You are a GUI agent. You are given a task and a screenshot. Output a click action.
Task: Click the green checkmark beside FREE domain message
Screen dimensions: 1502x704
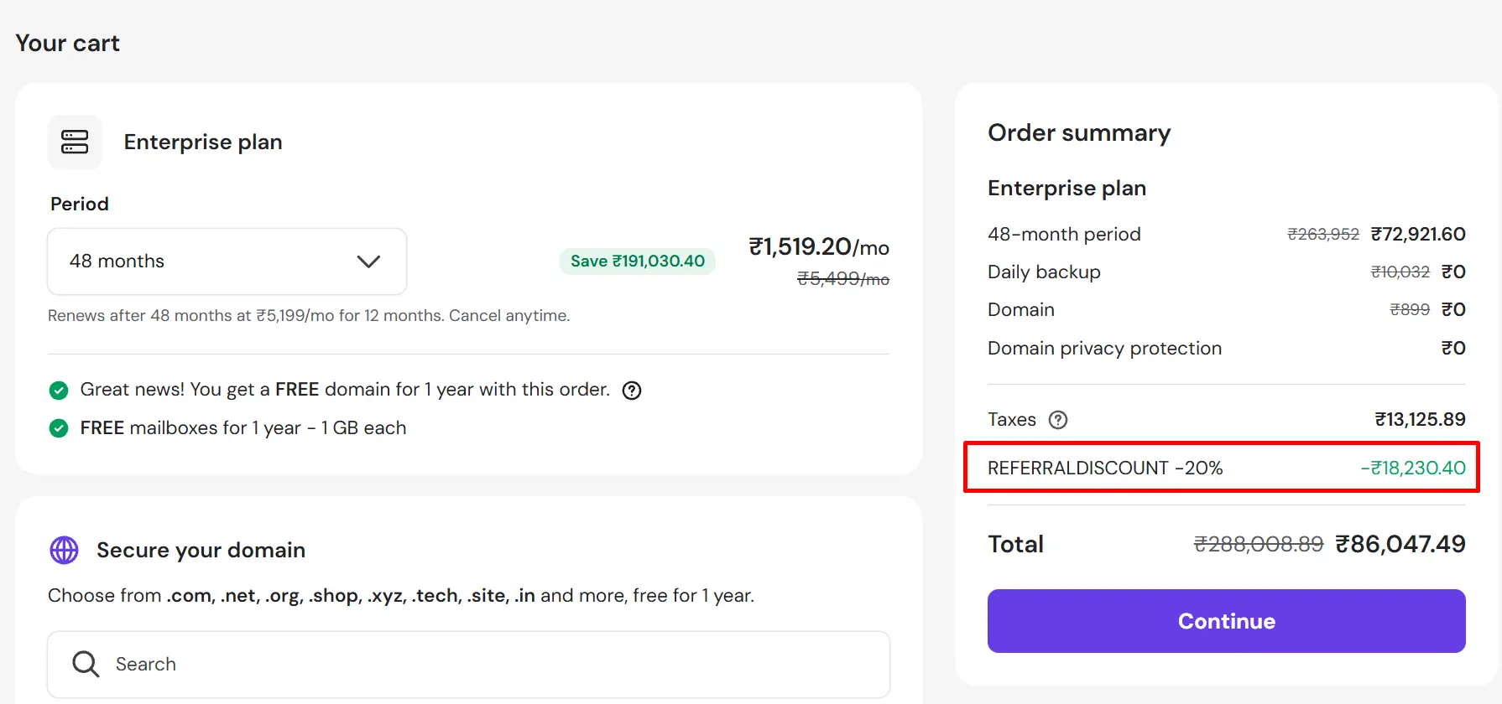(59, 390)
